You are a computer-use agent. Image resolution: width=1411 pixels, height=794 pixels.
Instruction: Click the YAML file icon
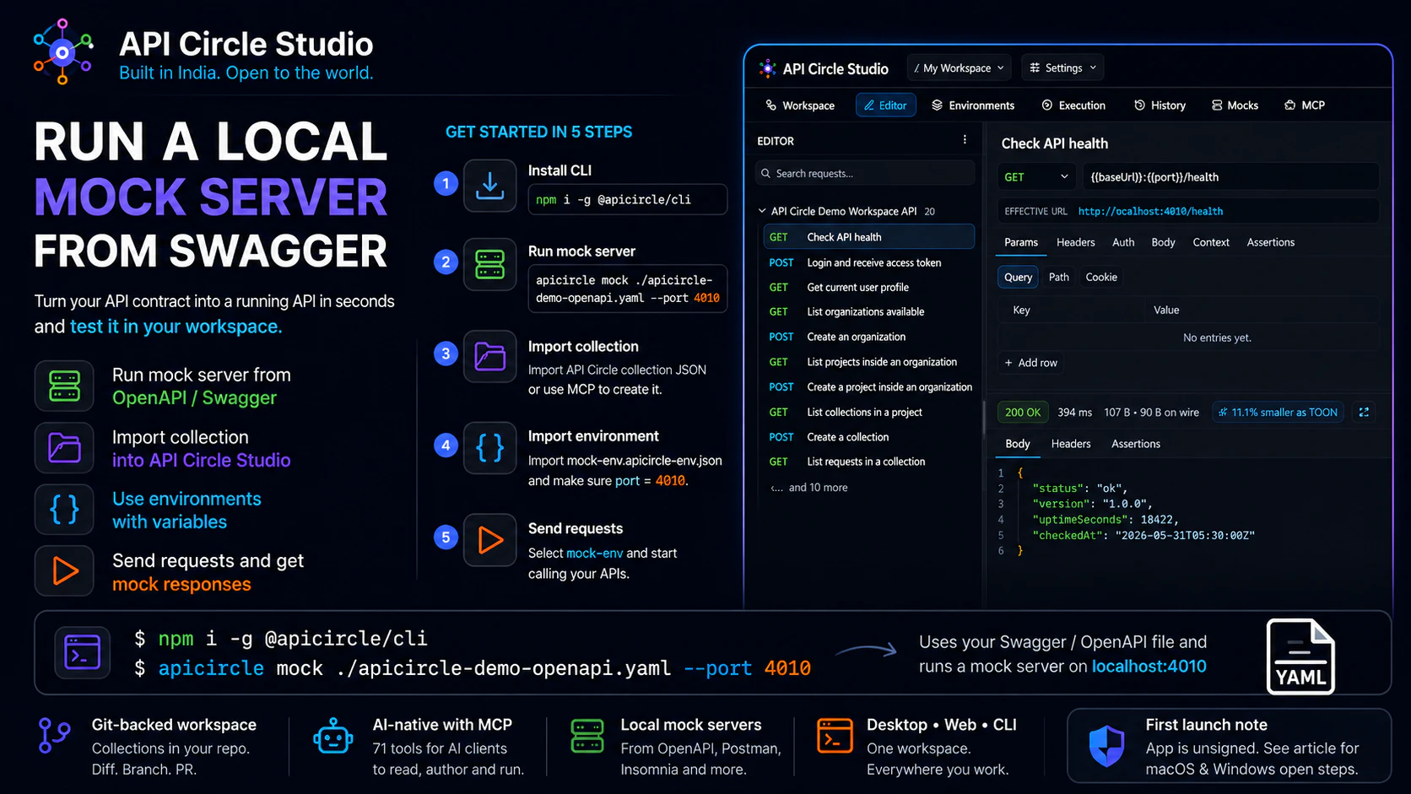pyautogui.click(x=1300, y=656)
